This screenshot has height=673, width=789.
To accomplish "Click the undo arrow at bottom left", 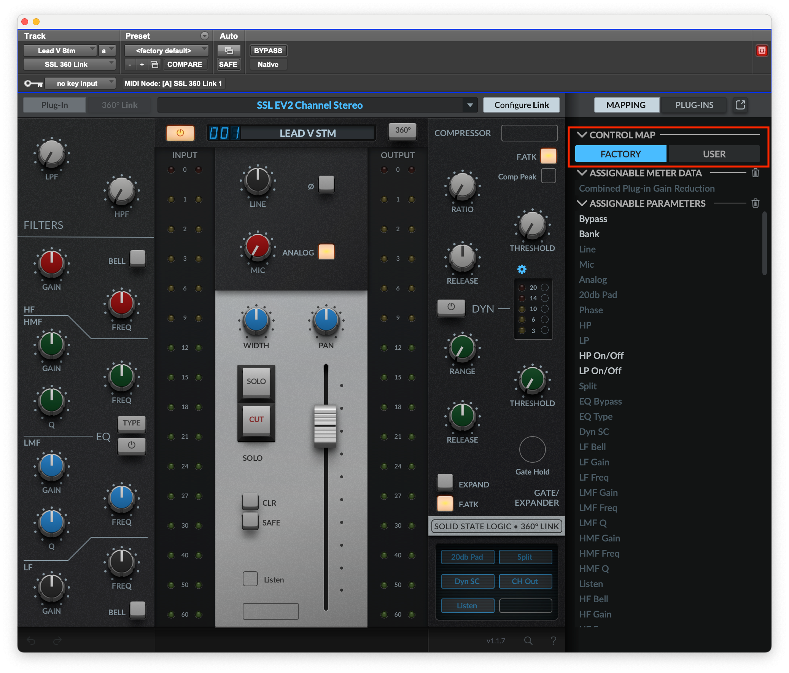I will [31, 641].
